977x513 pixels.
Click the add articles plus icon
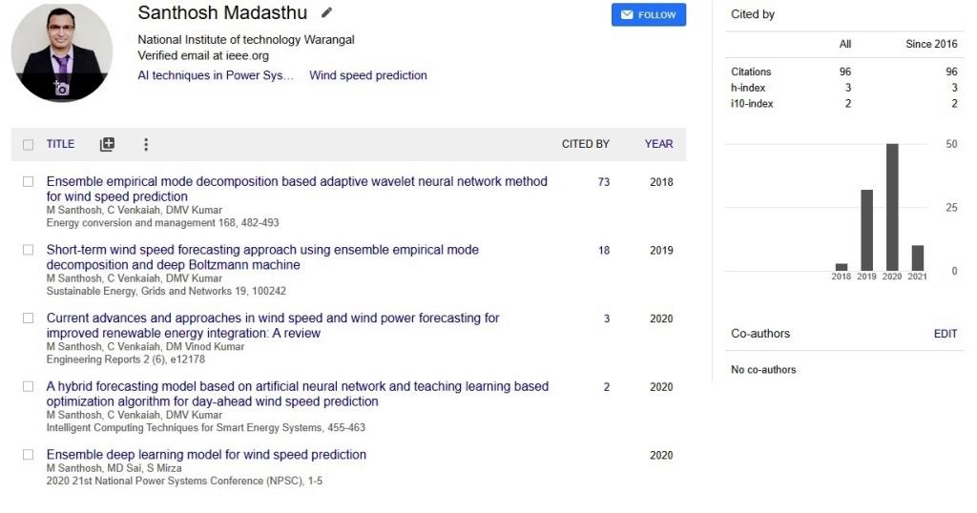click(x=107, y=144)
